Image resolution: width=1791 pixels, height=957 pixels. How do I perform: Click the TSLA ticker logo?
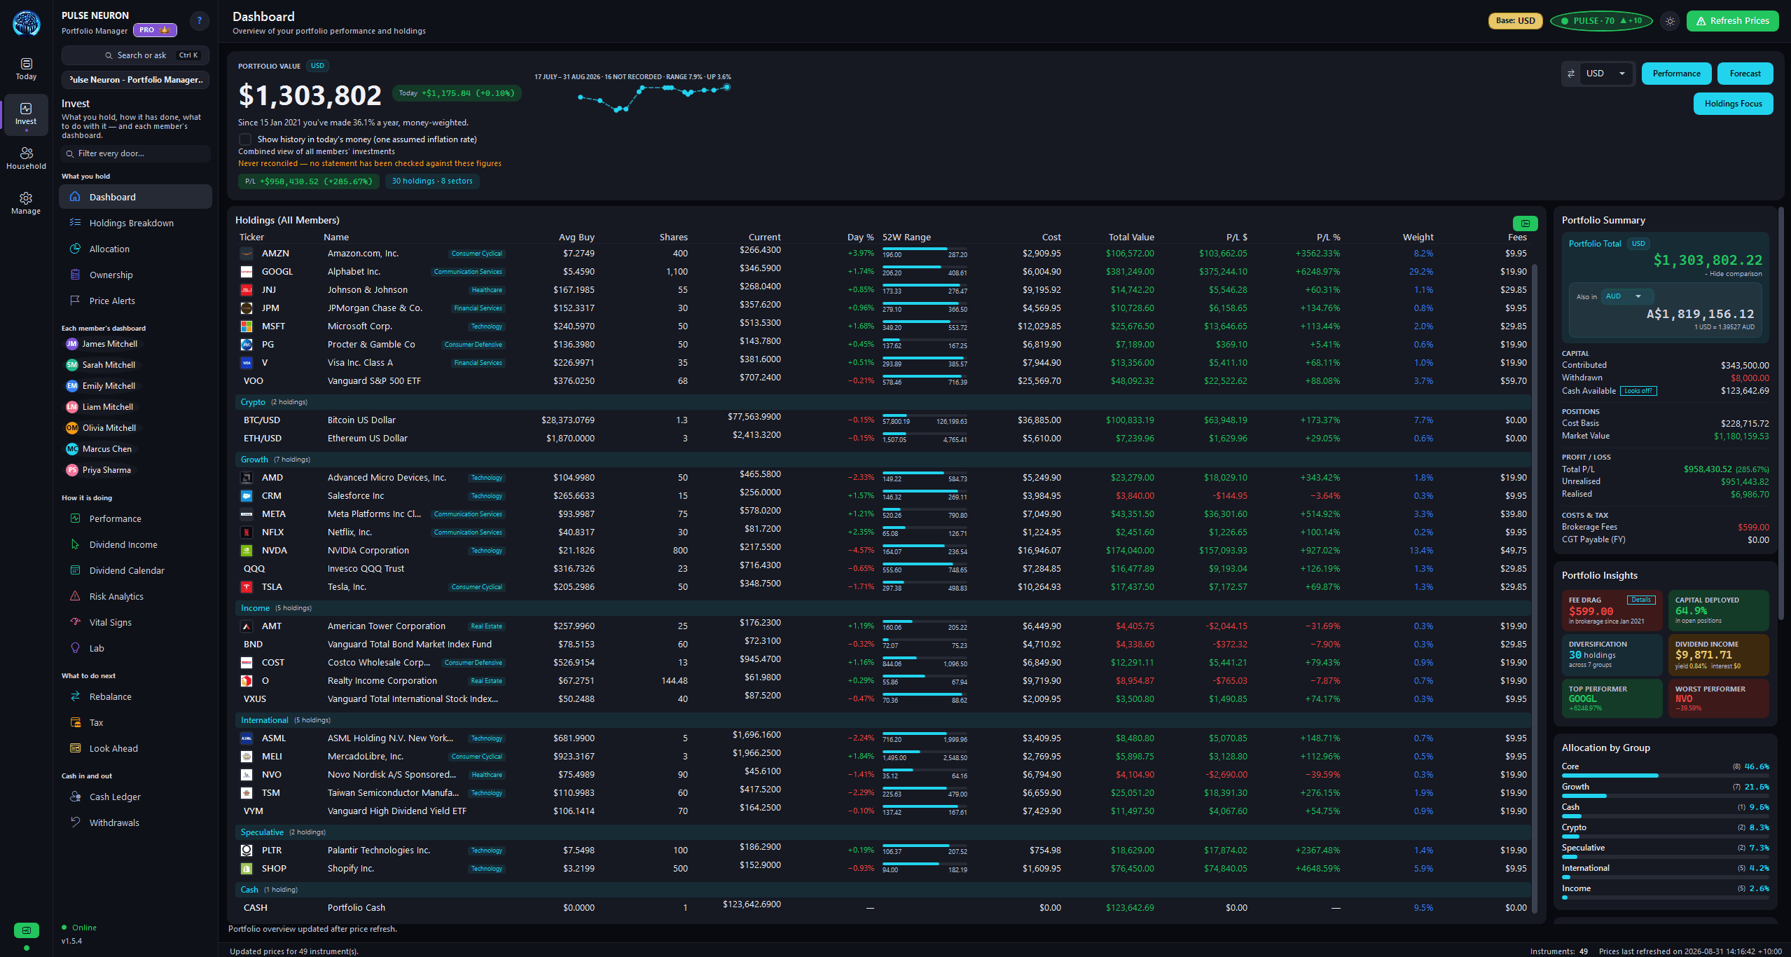[x=247, y=587]
